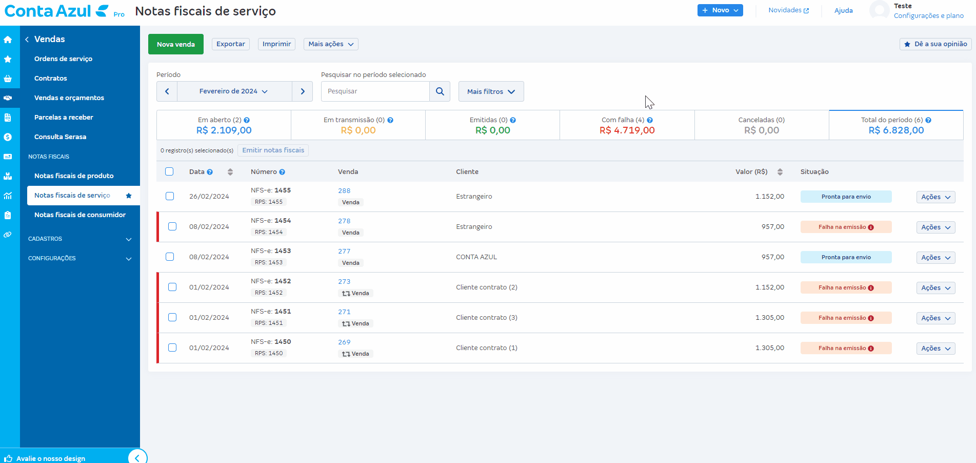
Task: Open Contratos menu item
Action: (x=51, y=79)
